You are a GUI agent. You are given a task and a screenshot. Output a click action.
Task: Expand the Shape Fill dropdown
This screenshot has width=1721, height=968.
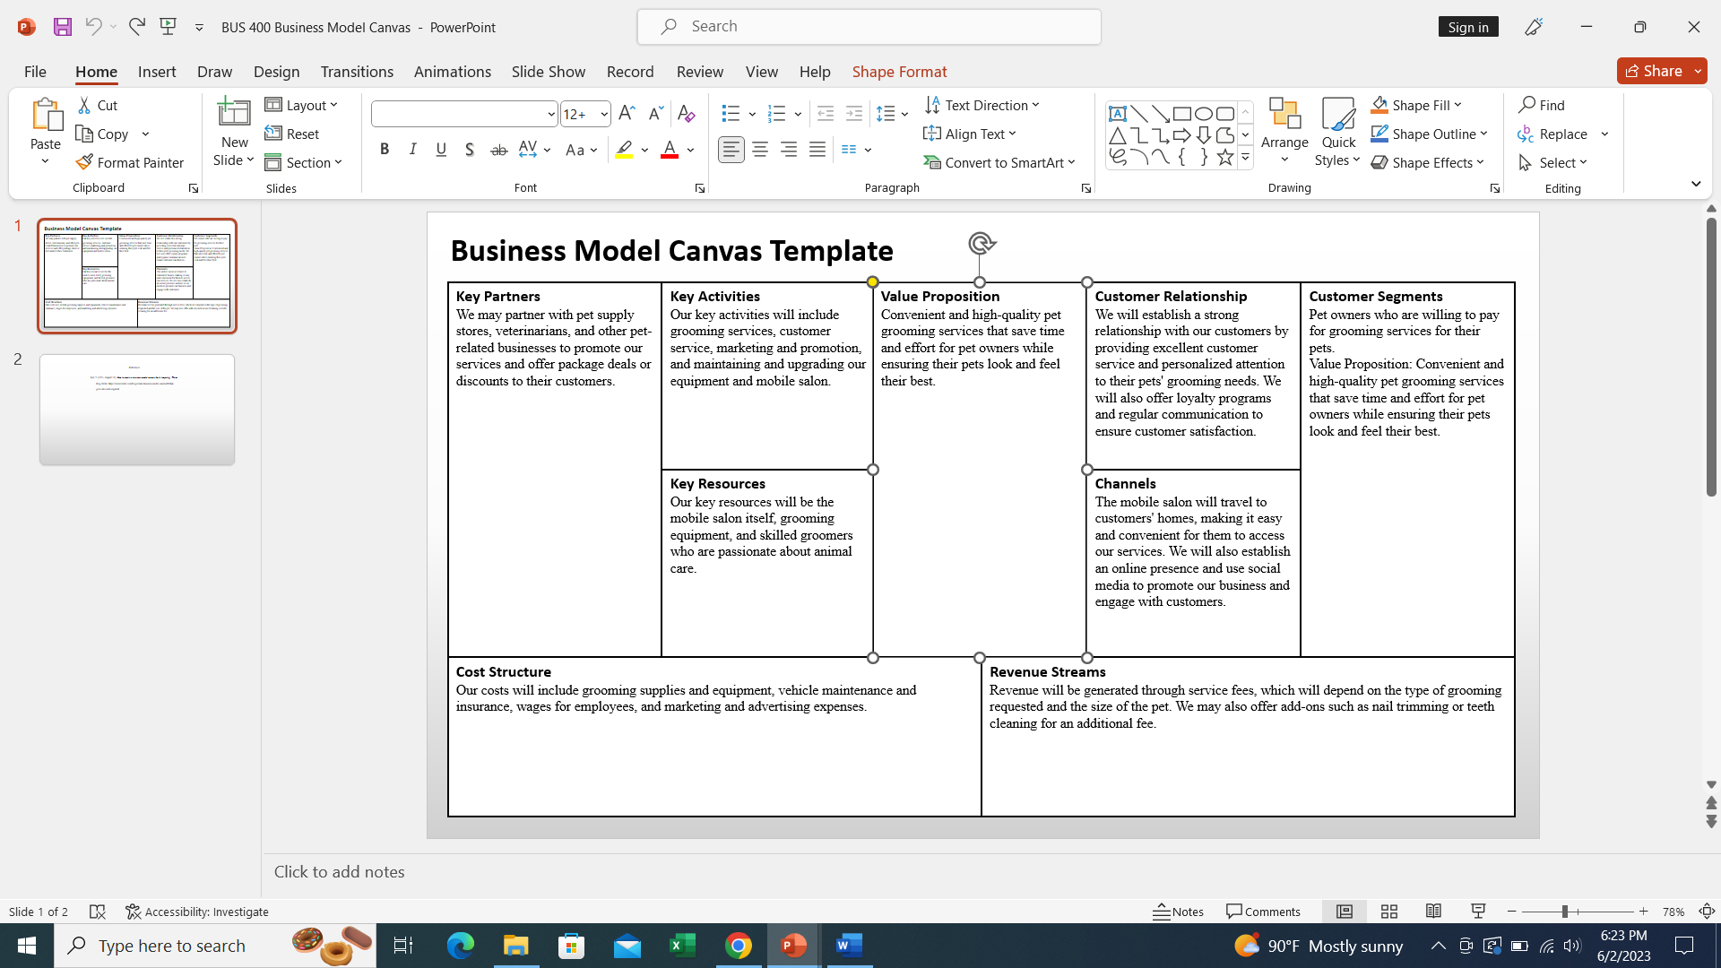pos(1457,105)
